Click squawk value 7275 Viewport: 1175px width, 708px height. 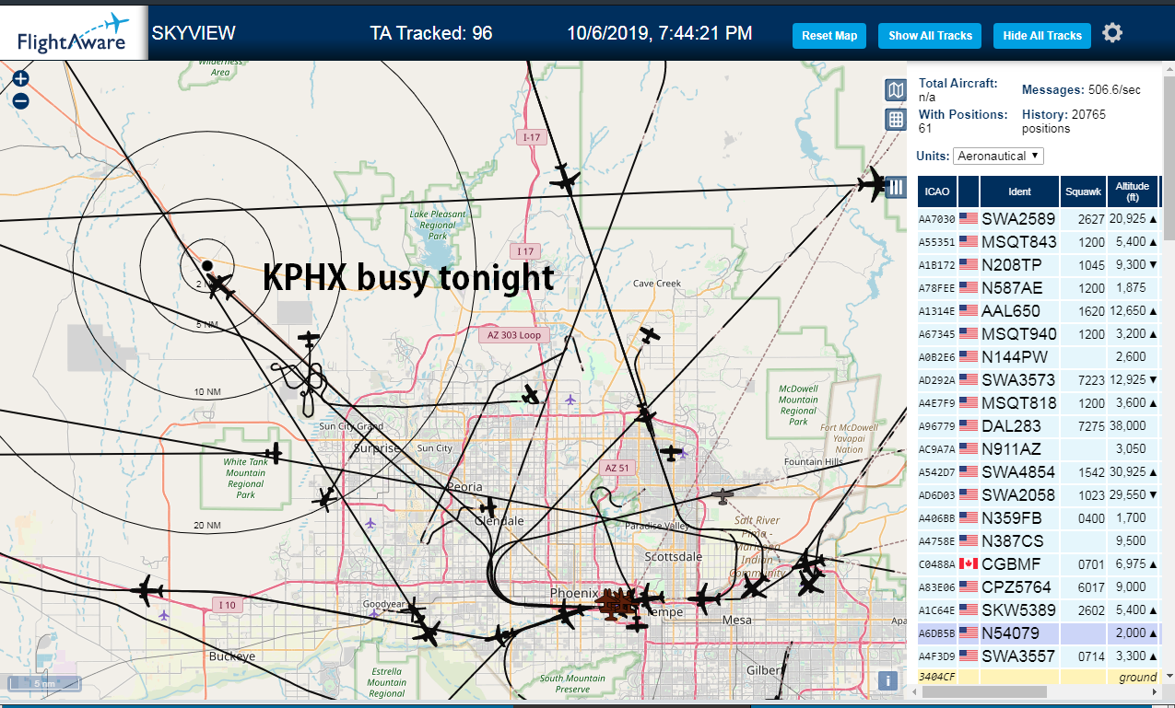pos(1091,426)
